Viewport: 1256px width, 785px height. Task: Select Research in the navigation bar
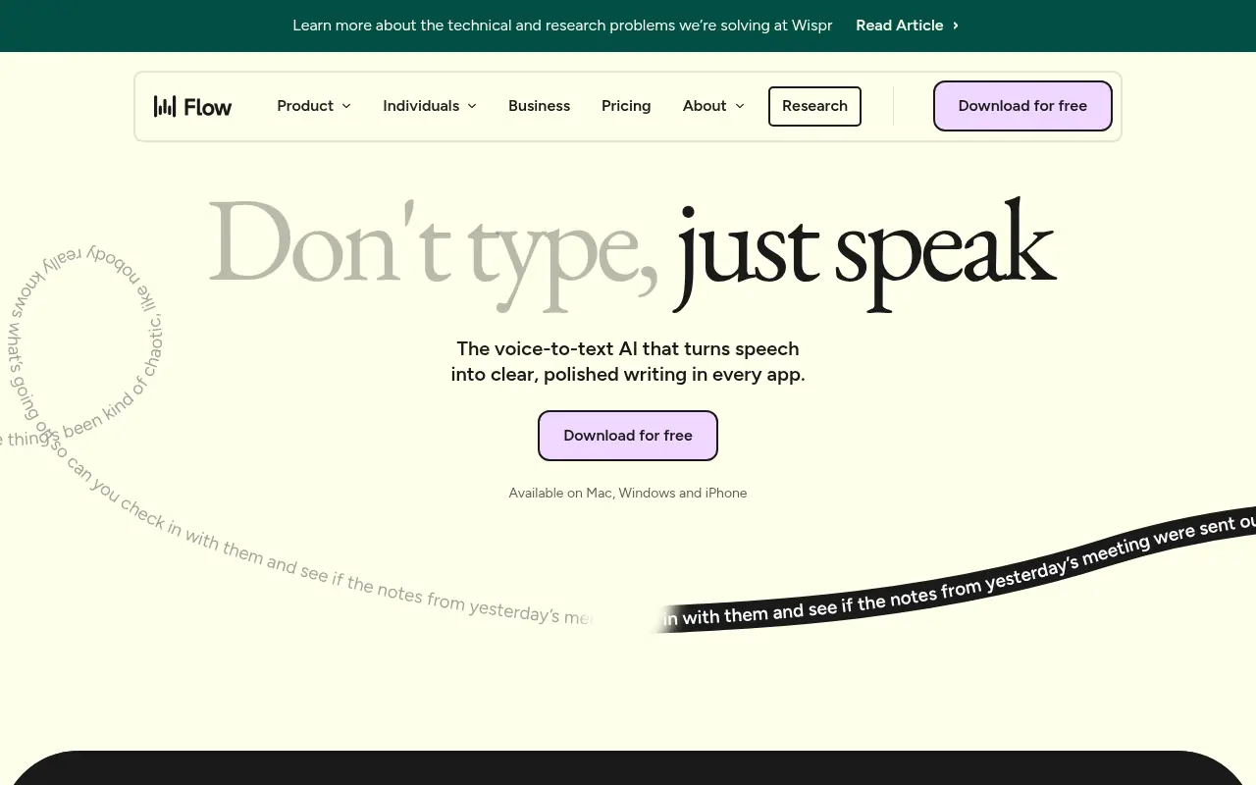(x=814, y=106)
